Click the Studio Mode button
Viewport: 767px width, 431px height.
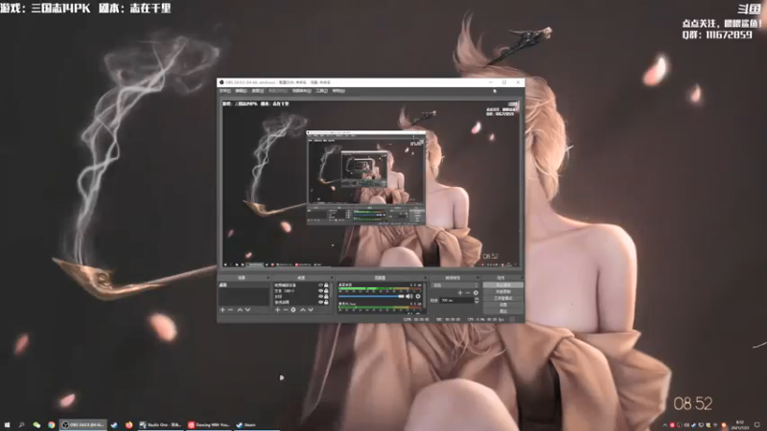tap(502, 298)
